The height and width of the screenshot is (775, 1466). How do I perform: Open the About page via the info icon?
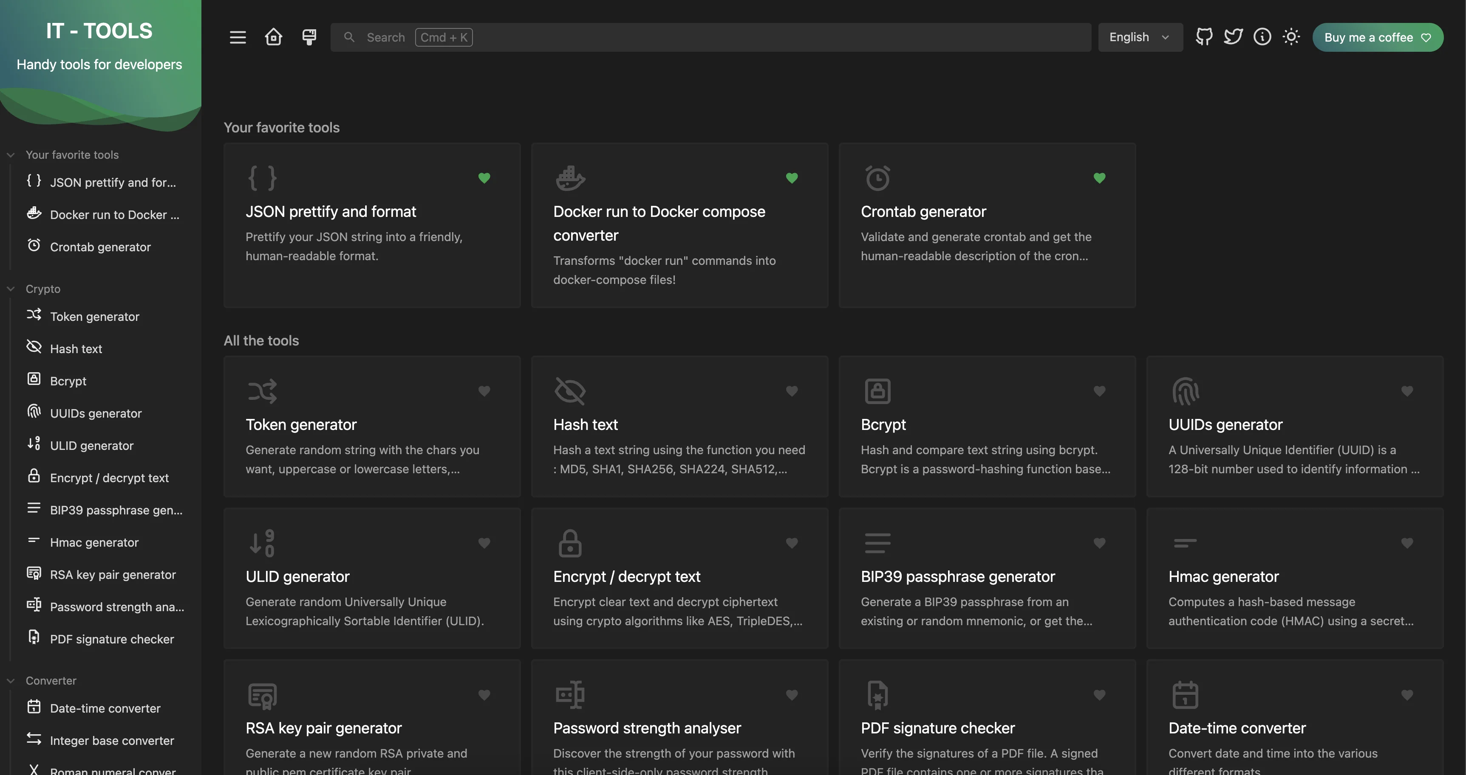(x=1262, y=37)
